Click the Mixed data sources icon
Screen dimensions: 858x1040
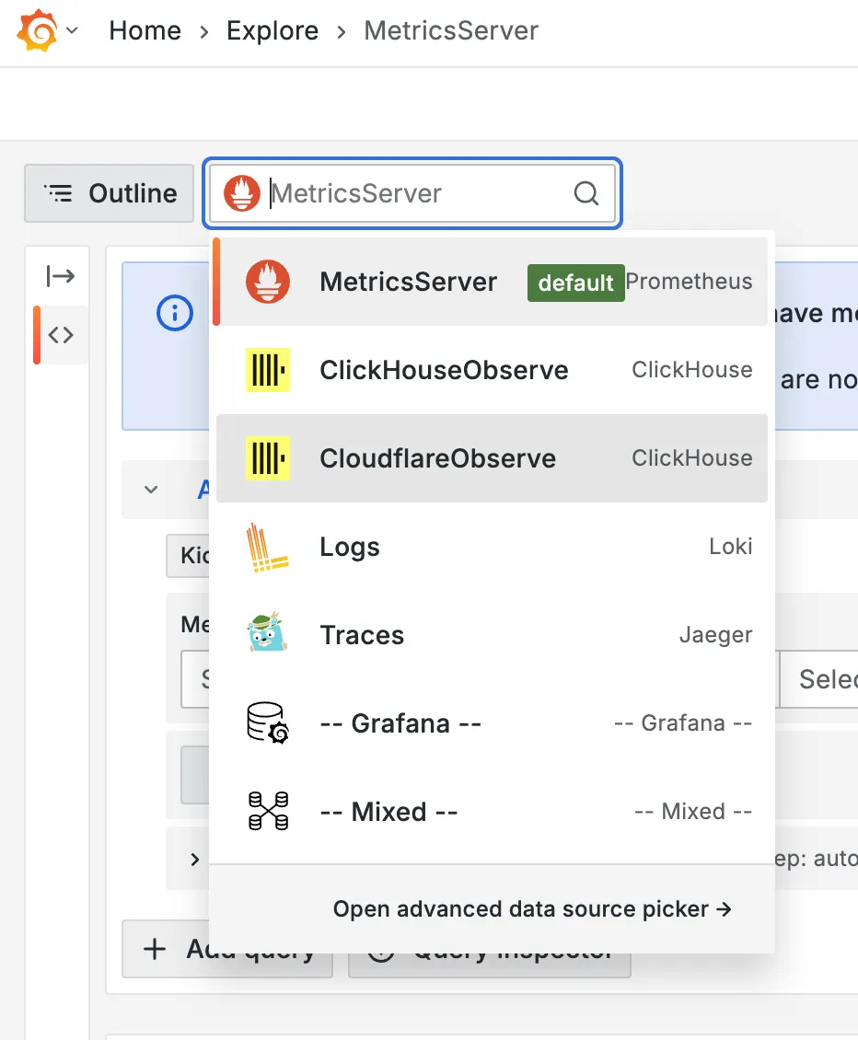[268, 811]
